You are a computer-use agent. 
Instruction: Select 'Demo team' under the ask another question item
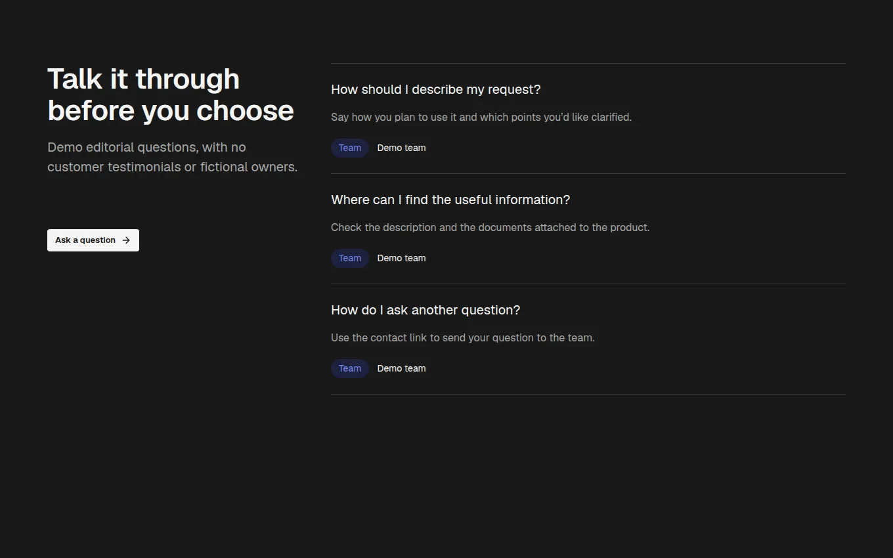click(x=401, y=368)
